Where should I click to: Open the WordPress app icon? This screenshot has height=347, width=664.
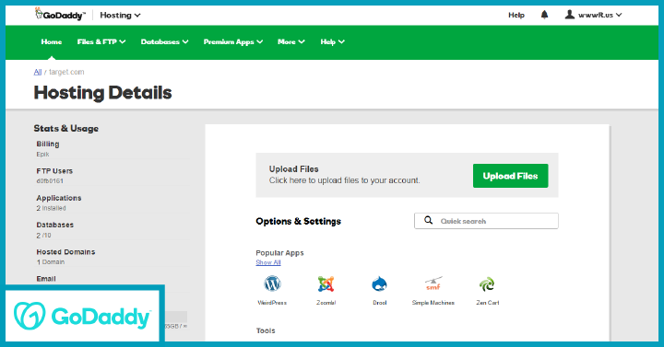[272, 284]
